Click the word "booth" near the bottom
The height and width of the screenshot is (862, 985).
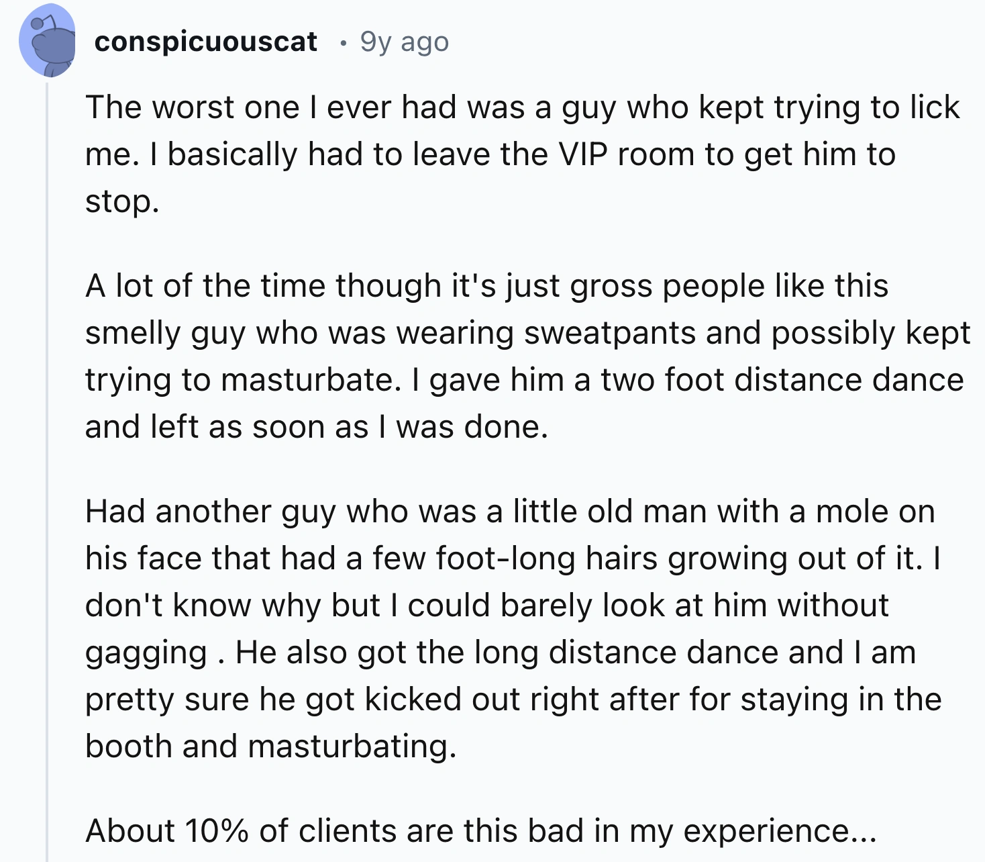pyautogui.click(x=128, y=747)
